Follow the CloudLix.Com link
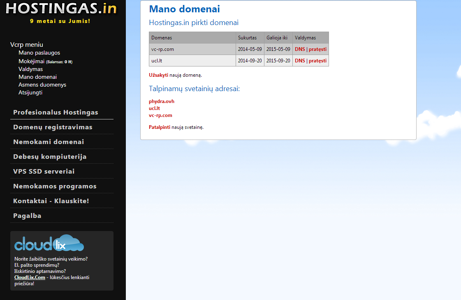The width and height of the screenshot is (461, 300). coord(30,277)
